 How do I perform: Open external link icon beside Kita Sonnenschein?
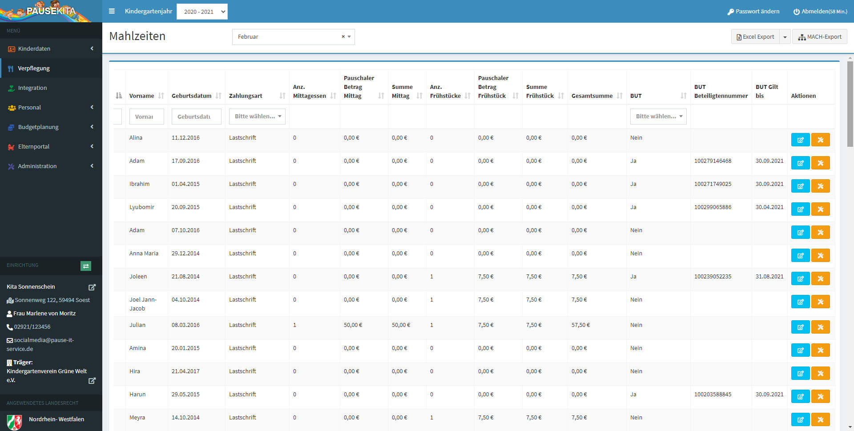[92, 287]
